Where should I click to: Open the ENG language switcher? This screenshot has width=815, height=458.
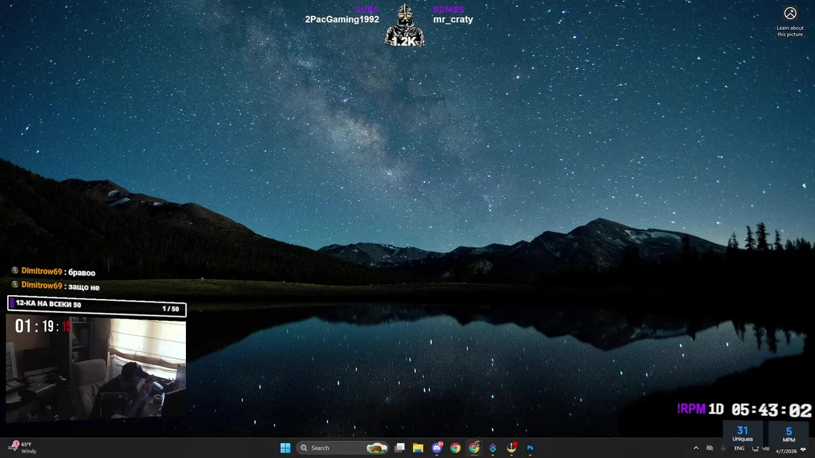[x=739, y=448]
